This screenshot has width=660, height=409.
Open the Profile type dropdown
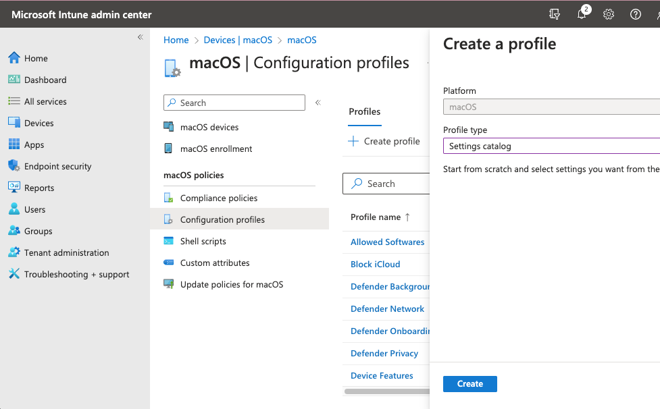pos(551,146)
